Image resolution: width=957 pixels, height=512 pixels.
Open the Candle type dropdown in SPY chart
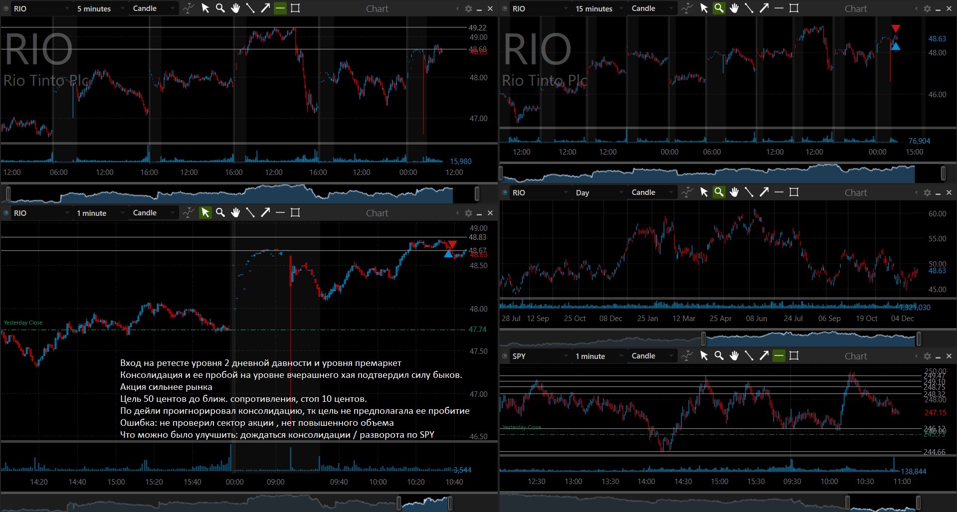click(652, 356)
